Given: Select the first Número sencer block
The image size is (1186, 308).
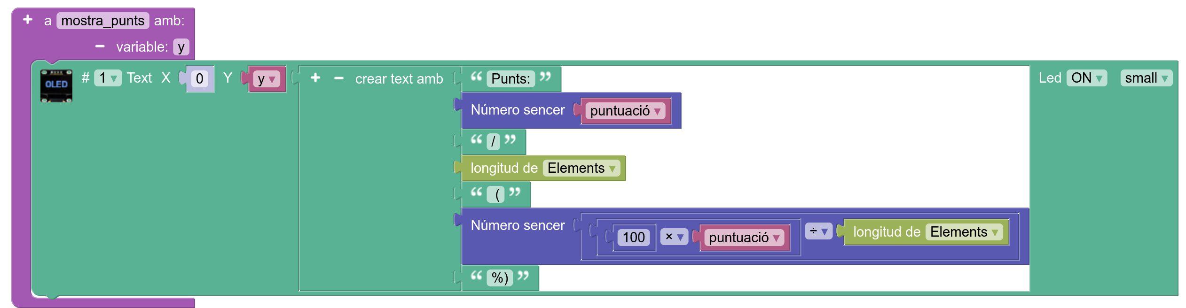Looking at the screenshot, I should pos(517,110).
